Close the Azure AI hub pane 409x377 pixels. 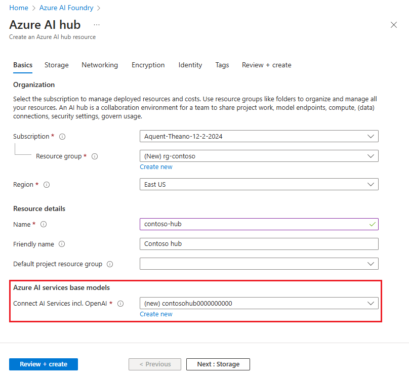(x=394, y=25)
